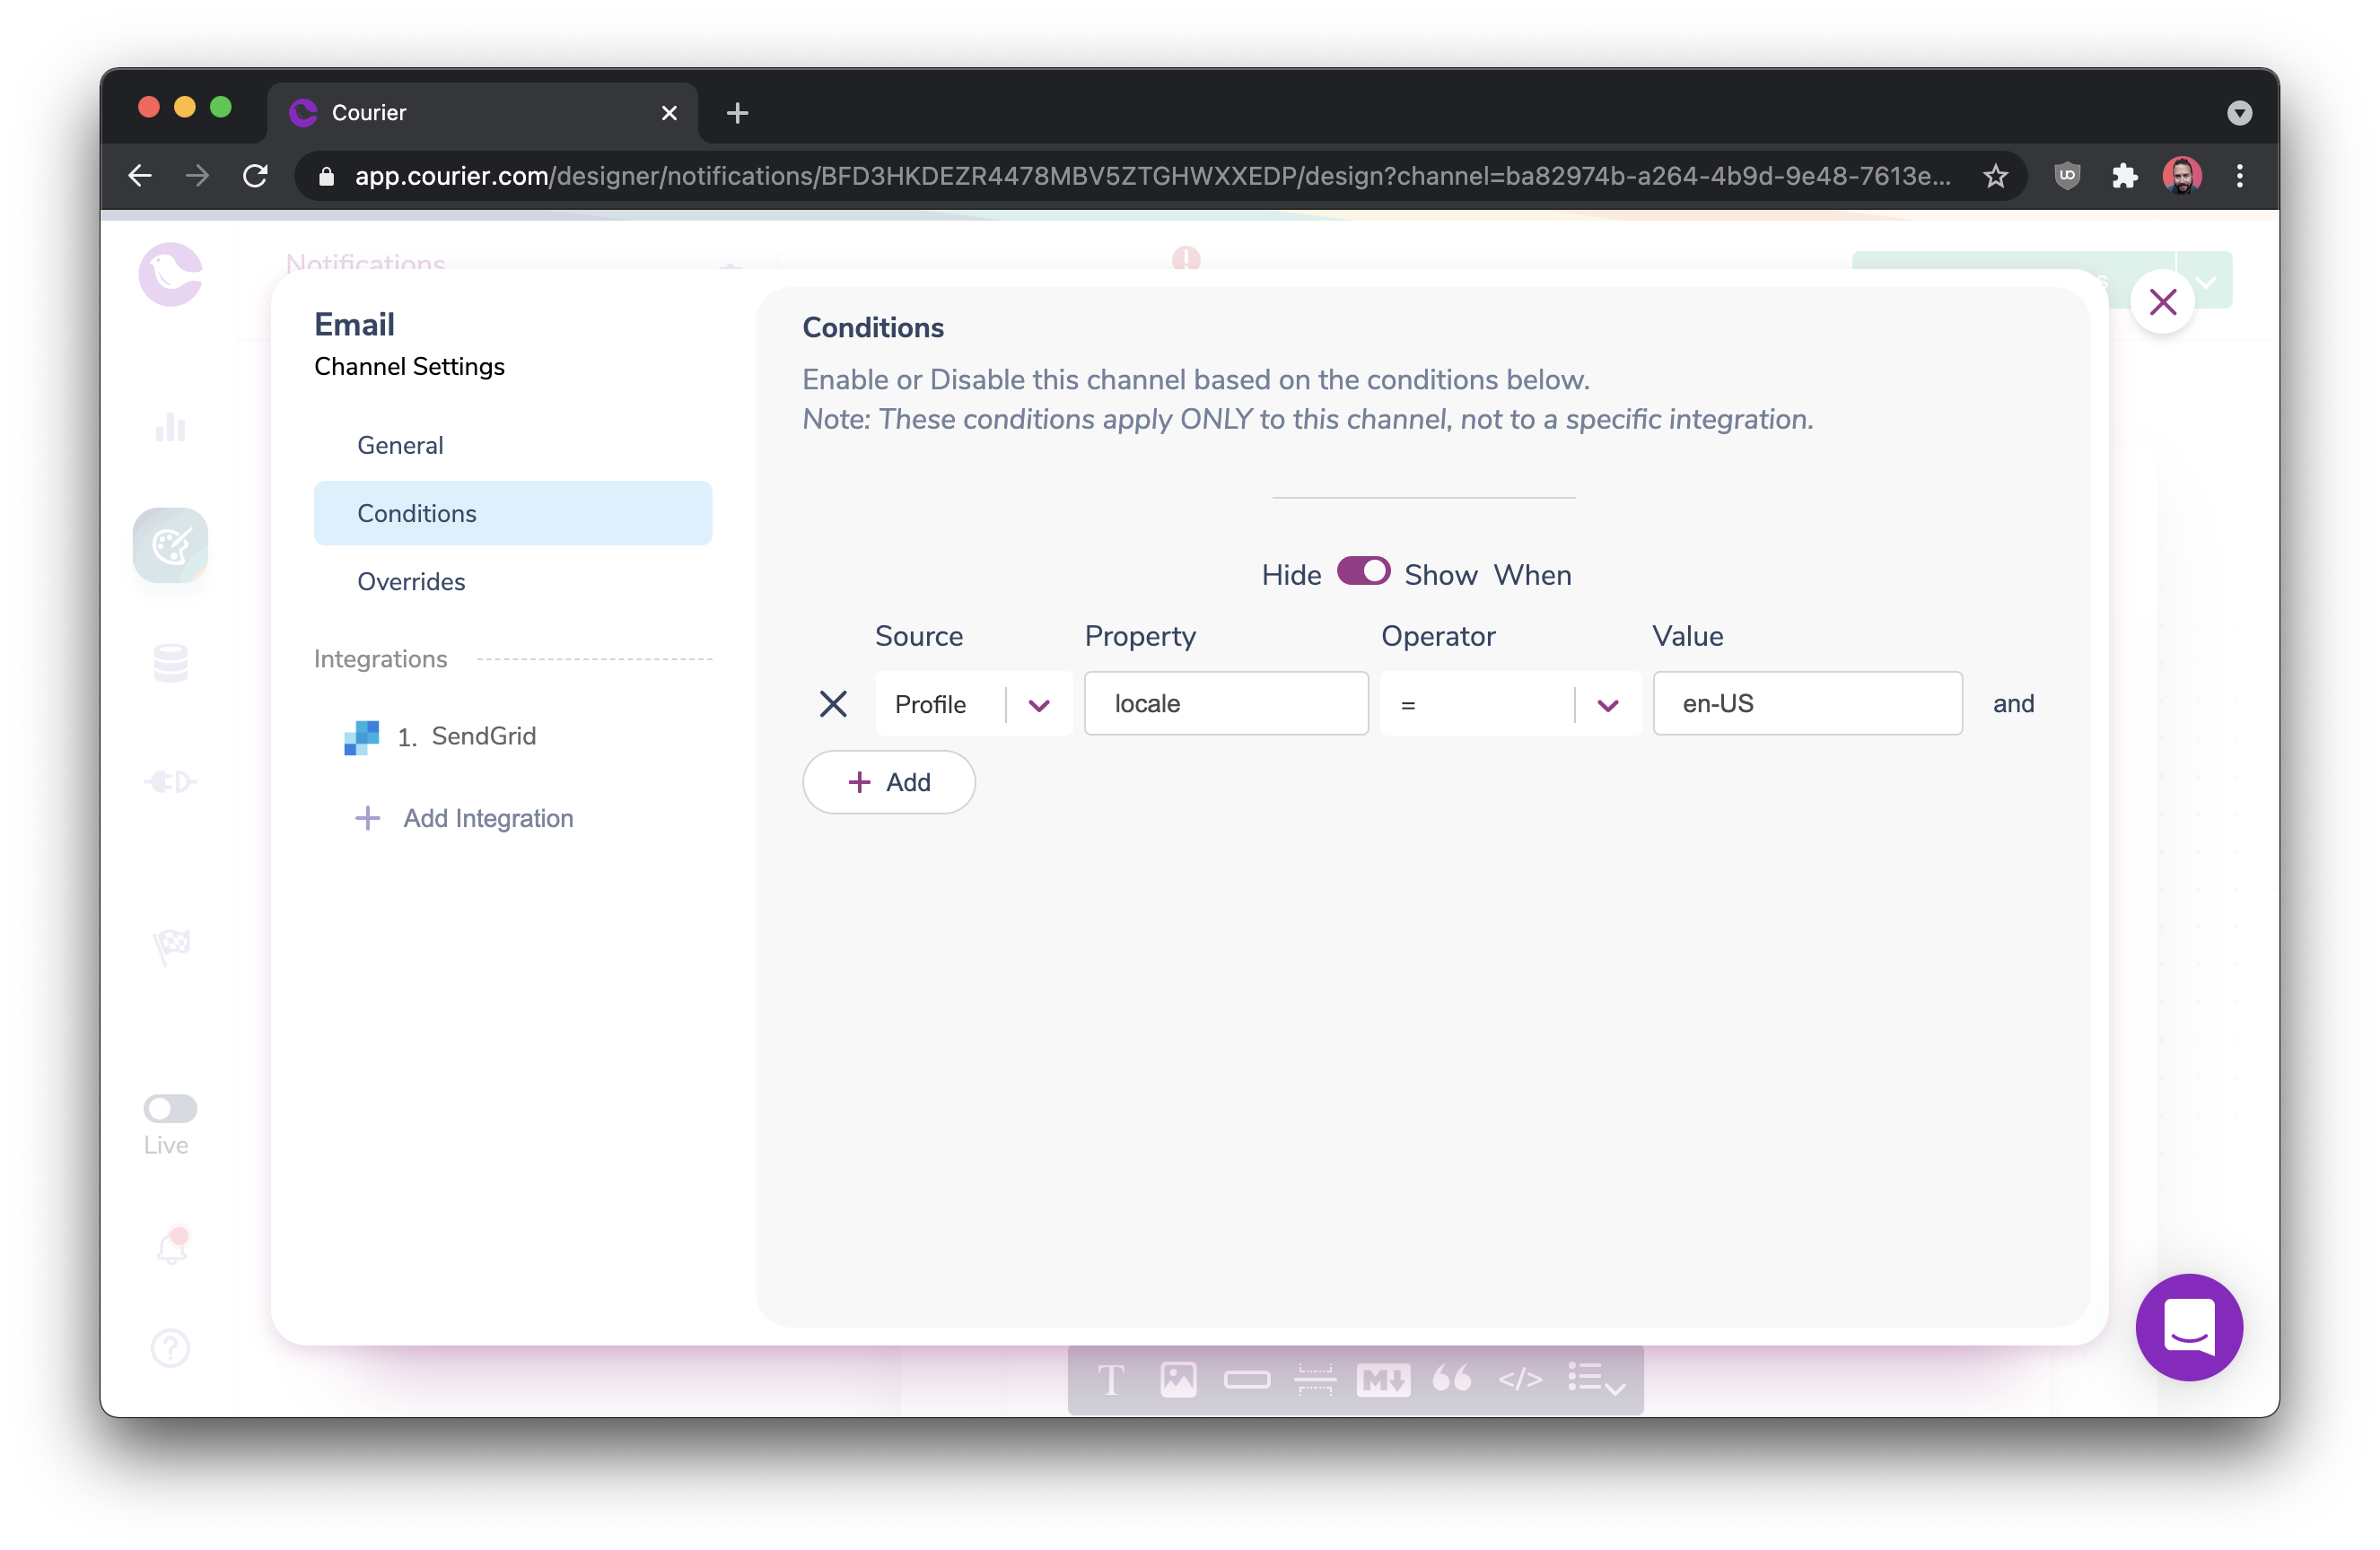Click the notification bell sidebar icon
The width and height of the screenshot is (2380, 1550).
172,1246
